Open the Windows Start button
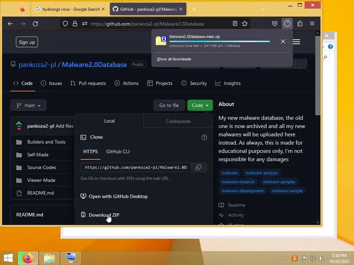The width and height of the screenshot is (354, 265). (8, 258)
